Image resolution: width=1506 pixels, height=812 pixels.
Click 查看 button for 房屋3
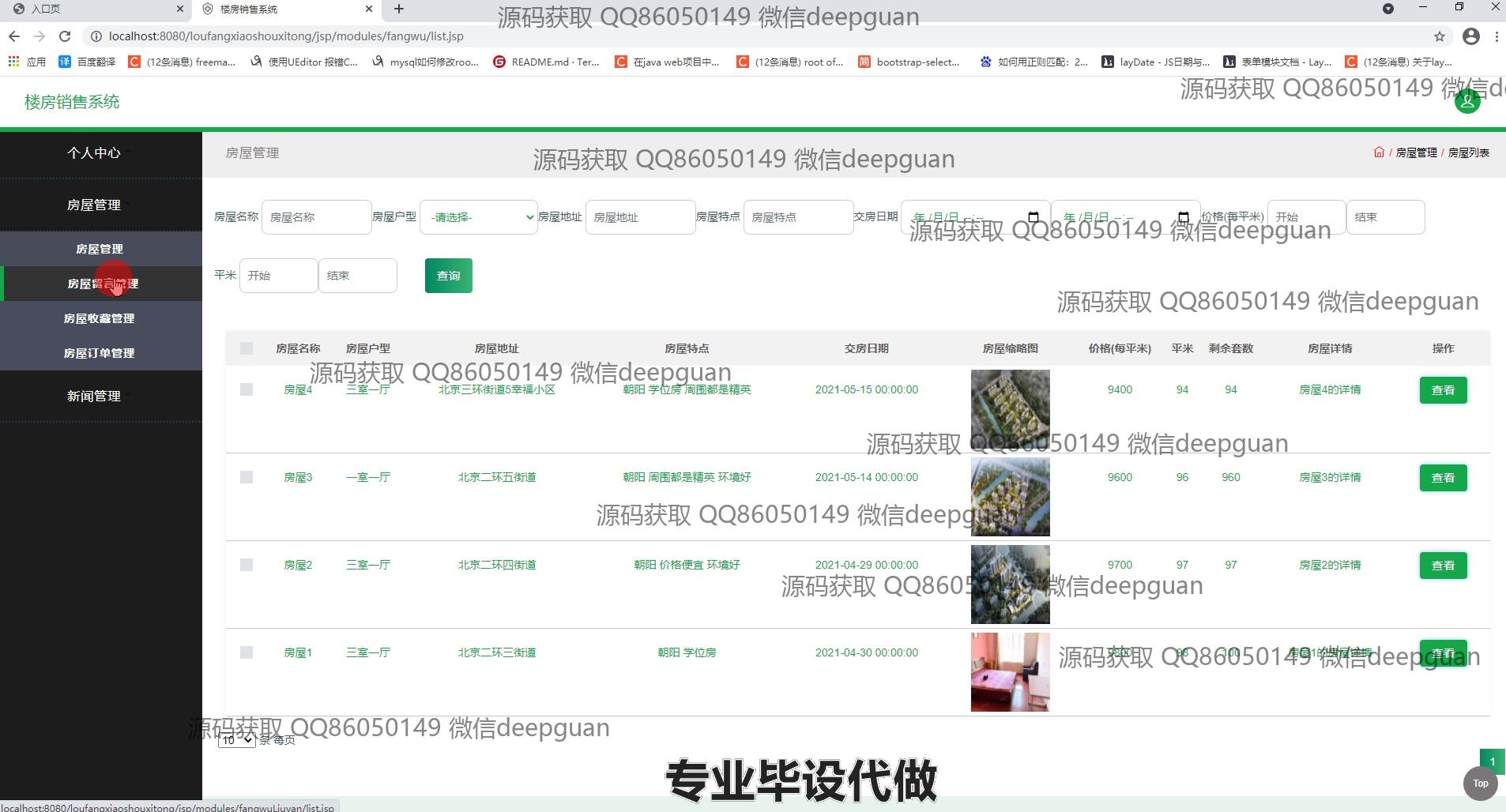[x=1443, y=478]
